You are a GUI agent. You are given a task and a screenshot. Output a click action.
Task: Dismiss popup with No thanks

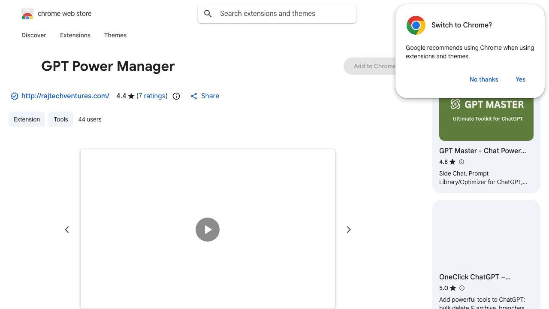[484, 79]
